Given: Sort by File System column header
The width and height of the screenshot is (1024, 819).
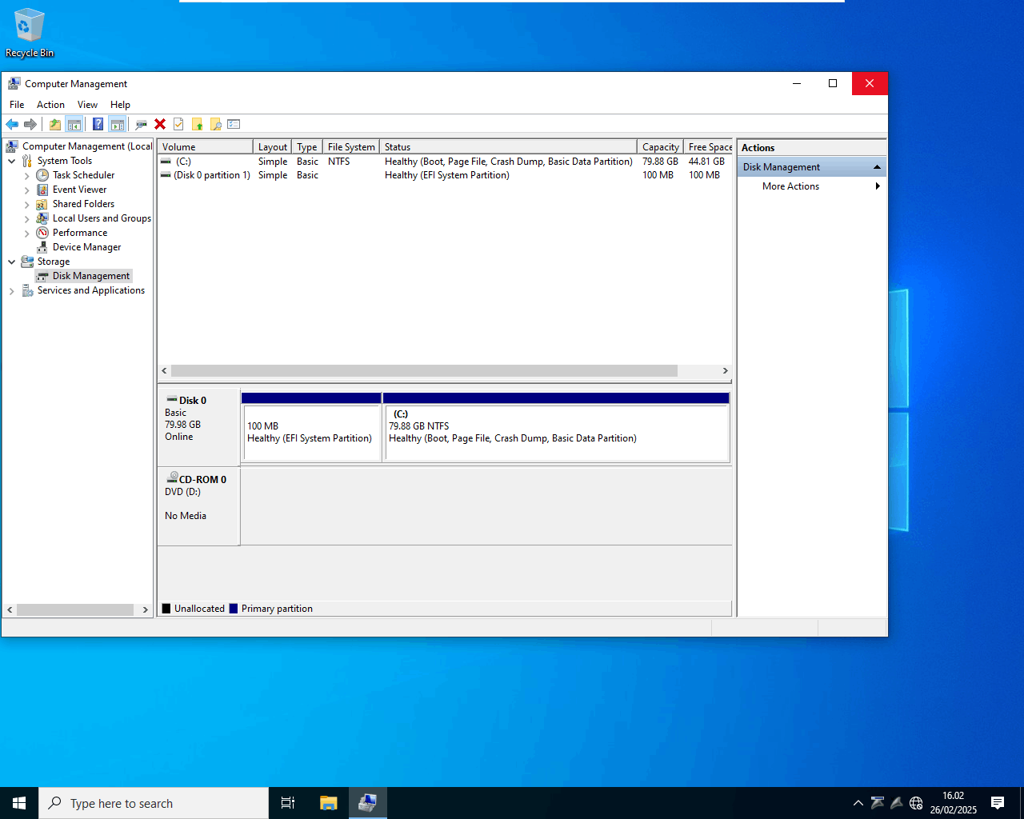Looking at the screenshot, I should pos(351,147).
